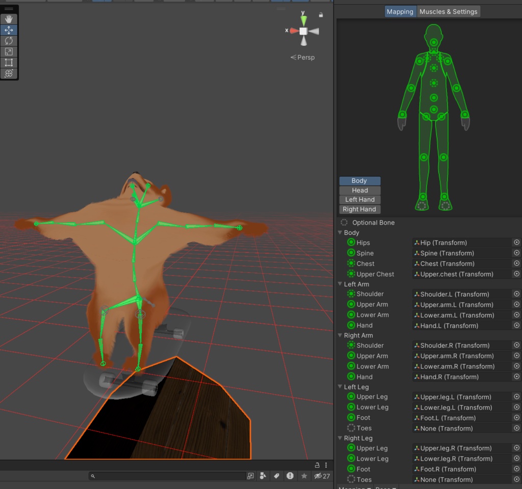Viewport: 522px width, 489px height.
Task: Click the Left Hand button
Action: pos(359,200)
